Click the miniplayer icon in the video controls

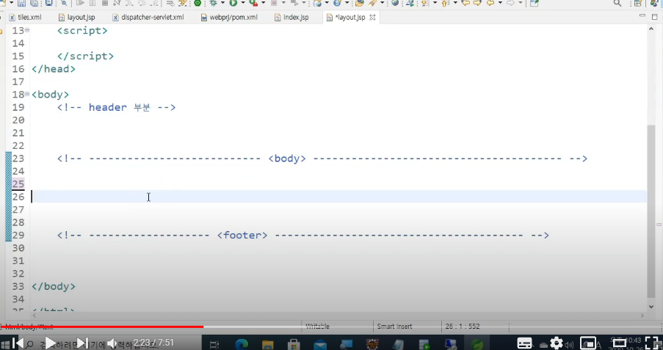click(587, 343)
